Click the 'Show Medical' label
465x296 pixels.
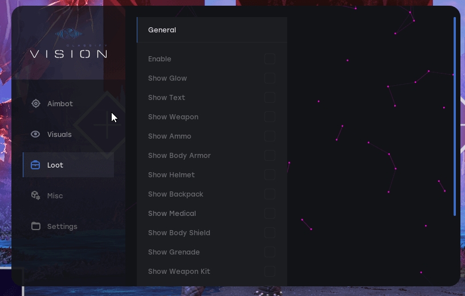(172, 214)
